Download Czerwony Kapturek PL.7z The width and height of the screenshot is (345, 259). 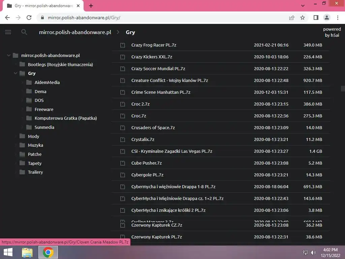tap(157, 237)
